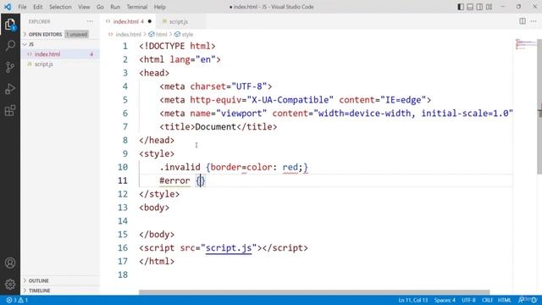Open Run and Debug view
Screen dimensions: 542x305
pos(10,89)
